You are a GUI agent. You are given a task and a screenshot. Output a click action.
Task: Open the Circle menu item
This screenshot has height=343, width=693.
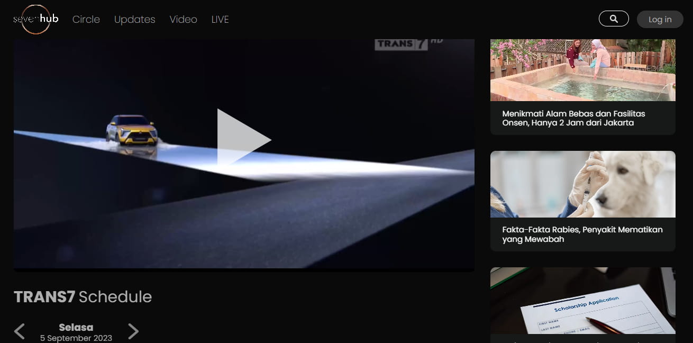[86, 19]
